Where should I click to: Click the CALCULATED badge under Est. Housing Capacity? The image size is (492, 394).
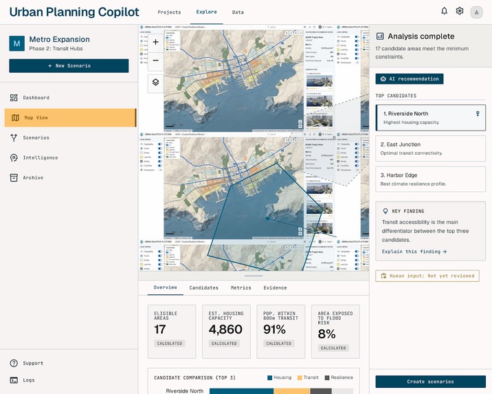pos(224,343)
